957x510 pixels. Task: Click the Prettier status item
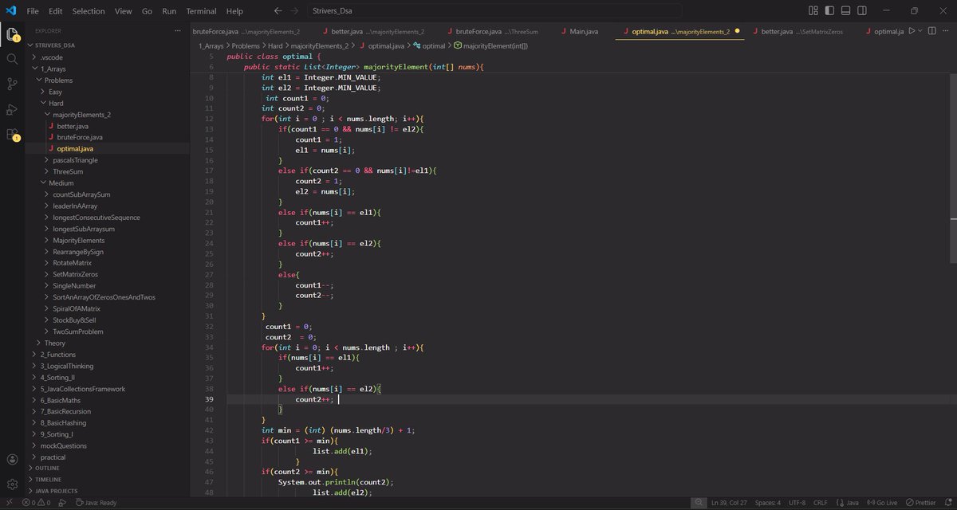[x=920, y=503]
